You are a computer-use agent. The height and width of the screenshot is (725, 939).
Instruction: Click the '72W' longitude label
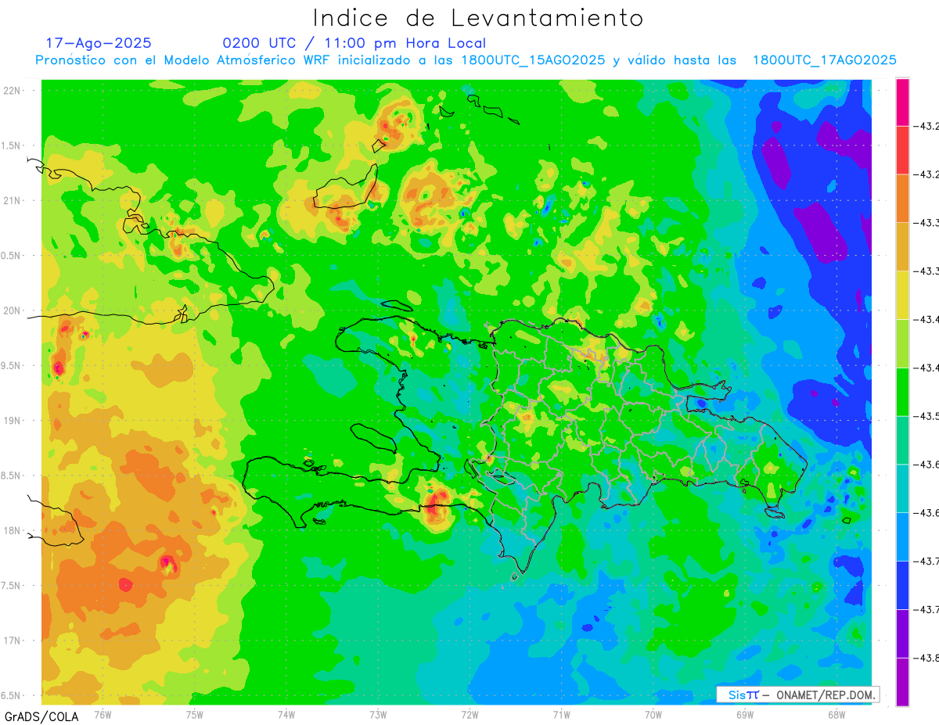pos(469,715)
